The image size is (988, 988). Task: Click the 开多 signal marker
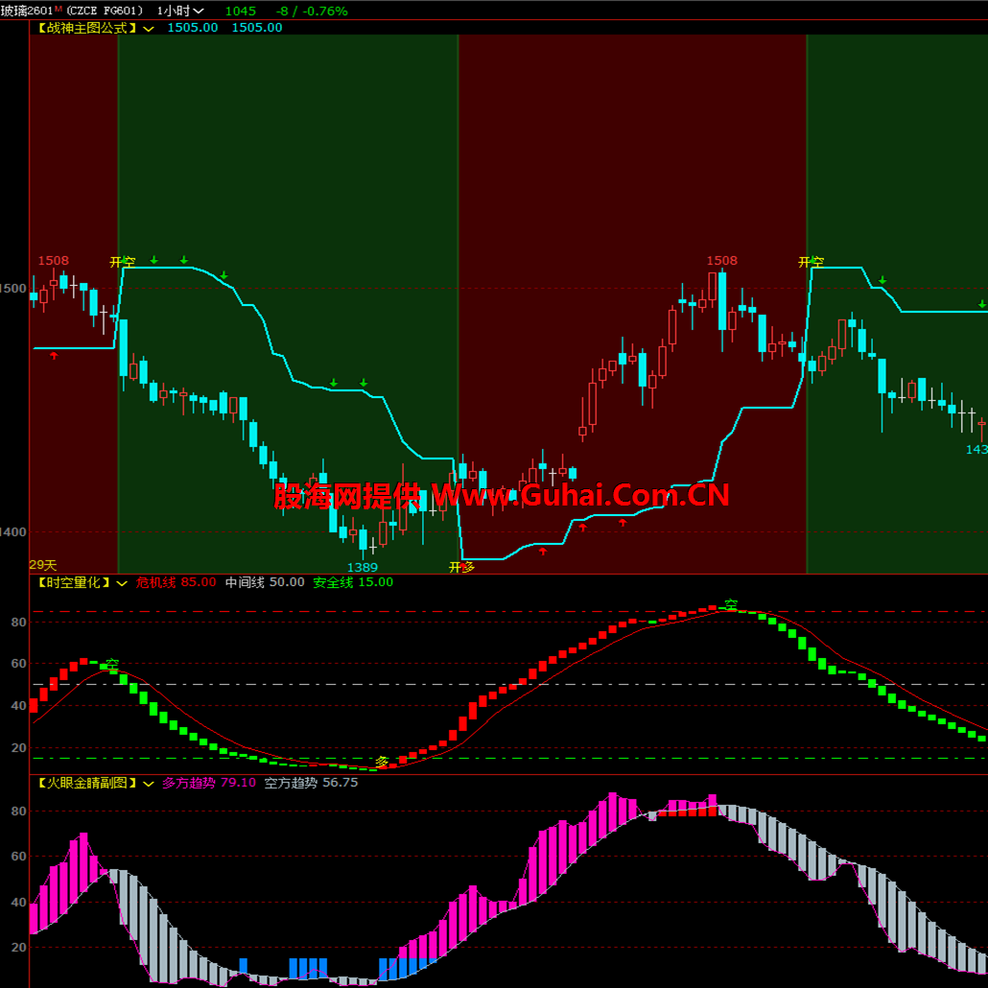click(461, 567)
